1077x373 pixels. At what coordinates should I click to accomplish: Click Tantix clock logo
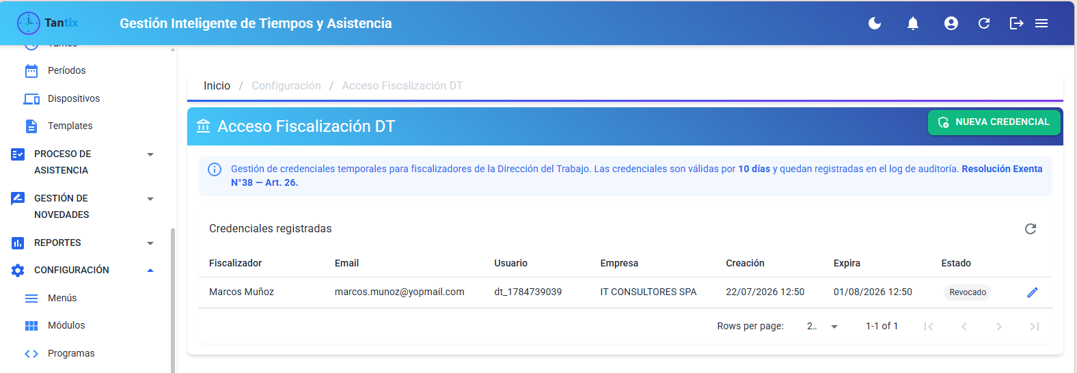pos(29,23)
